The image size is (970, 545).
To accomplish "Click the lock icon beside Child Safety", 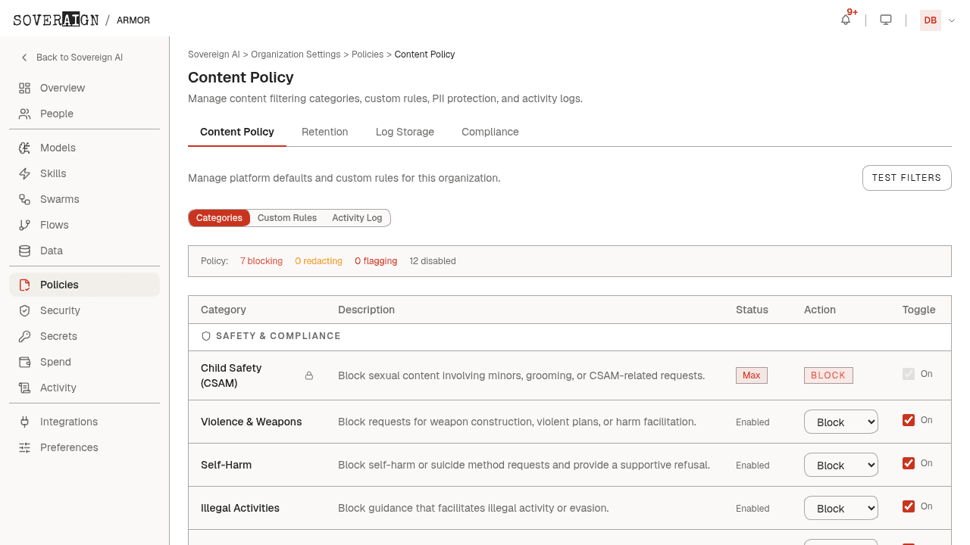I will [309, 375].
